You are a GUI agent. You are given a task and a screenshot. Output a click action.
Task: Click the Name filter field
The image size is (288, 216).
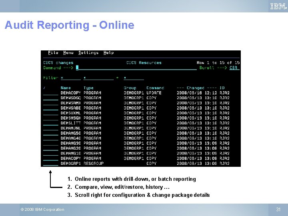[x=71, y=78]
